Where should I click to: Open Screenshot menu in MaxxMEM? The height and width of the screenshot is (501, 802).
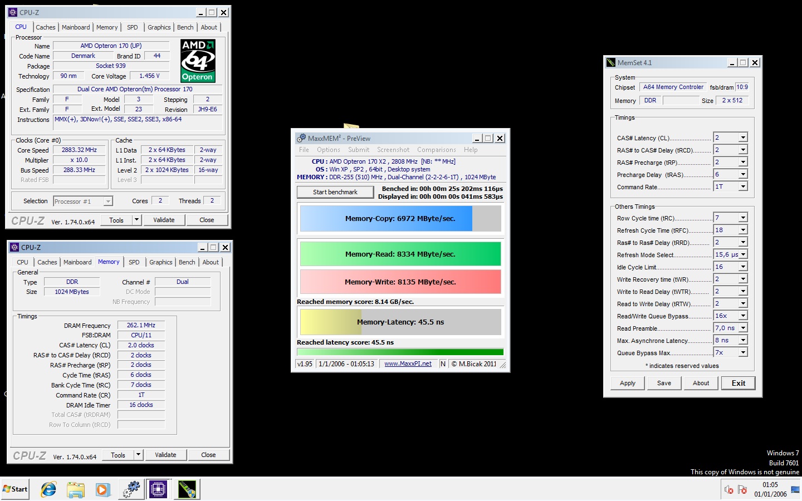[393, 150]
